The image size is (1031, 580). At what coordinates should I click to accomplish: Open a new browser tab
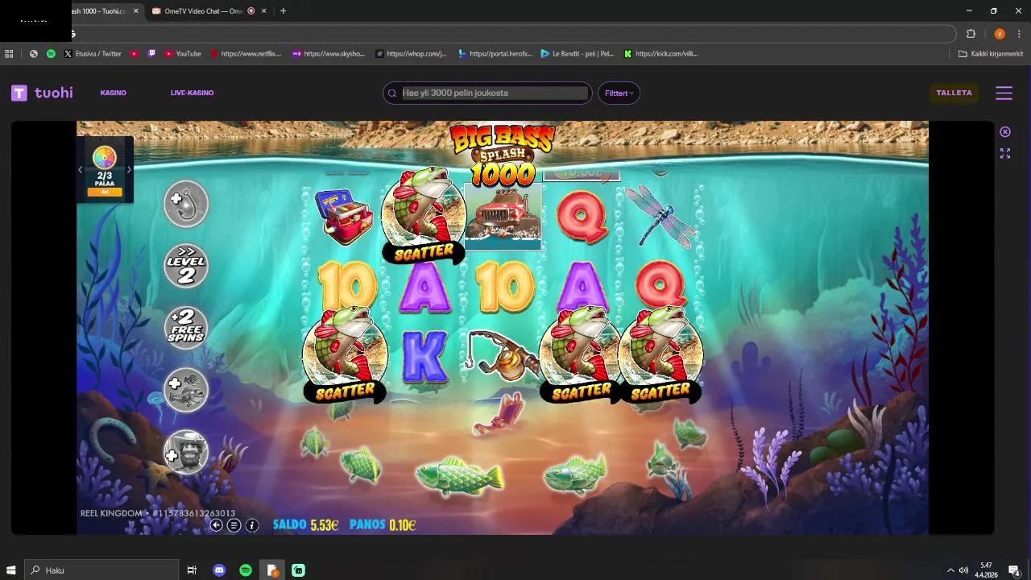pyautogui.click(x=283, y=11)
